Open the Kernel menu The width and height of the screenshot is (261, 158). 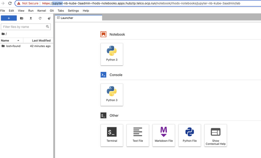click(x=41, y=11)
